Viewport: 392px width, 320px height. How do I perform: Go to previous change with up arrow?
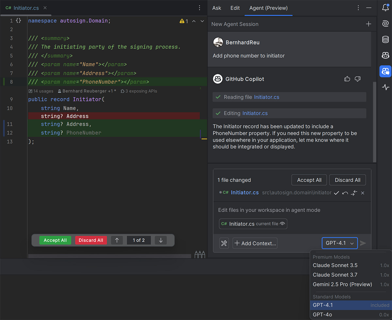[117, 240]
